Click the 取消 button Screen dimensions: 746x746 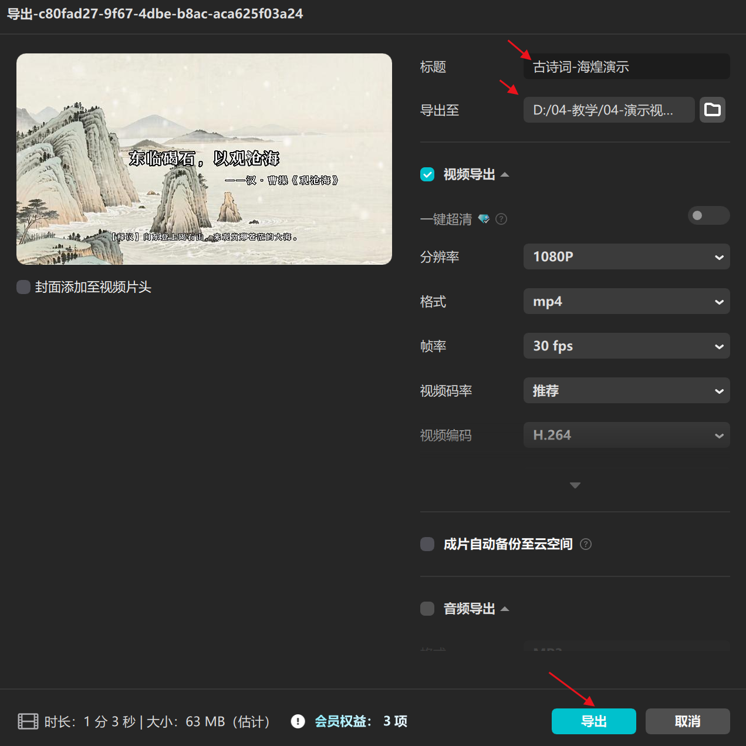(687, 721)
